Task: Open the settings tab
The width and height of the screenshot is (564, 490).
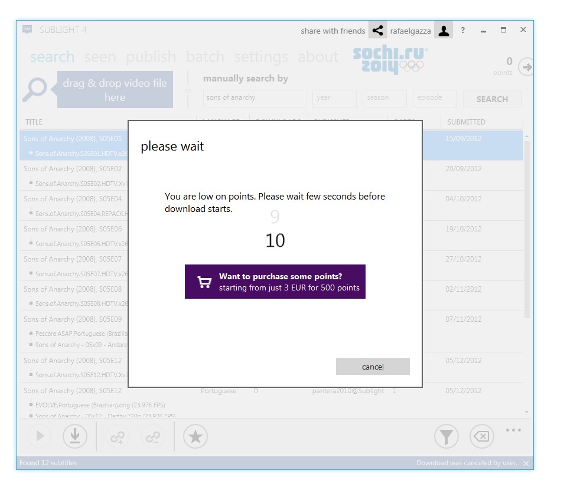Action: click(x=261, y=57)
